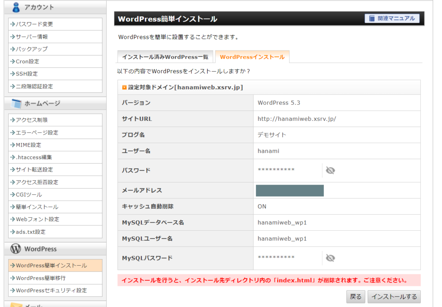Open パスワード変更 in the sidebar
442x307 pixels.
pos(55,24)
